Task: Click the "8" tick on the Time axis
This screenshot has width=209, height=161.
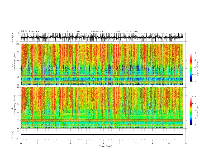Action: [153, 143]
